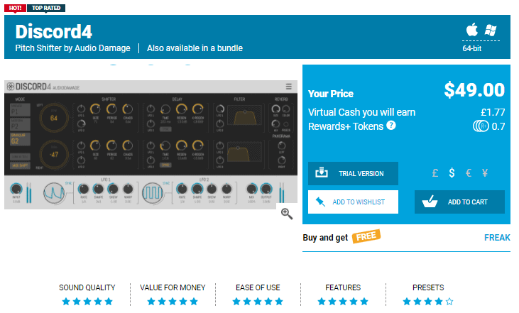
Task: Open the Discord4 plugin screenshot image
Action: [151, 145]
